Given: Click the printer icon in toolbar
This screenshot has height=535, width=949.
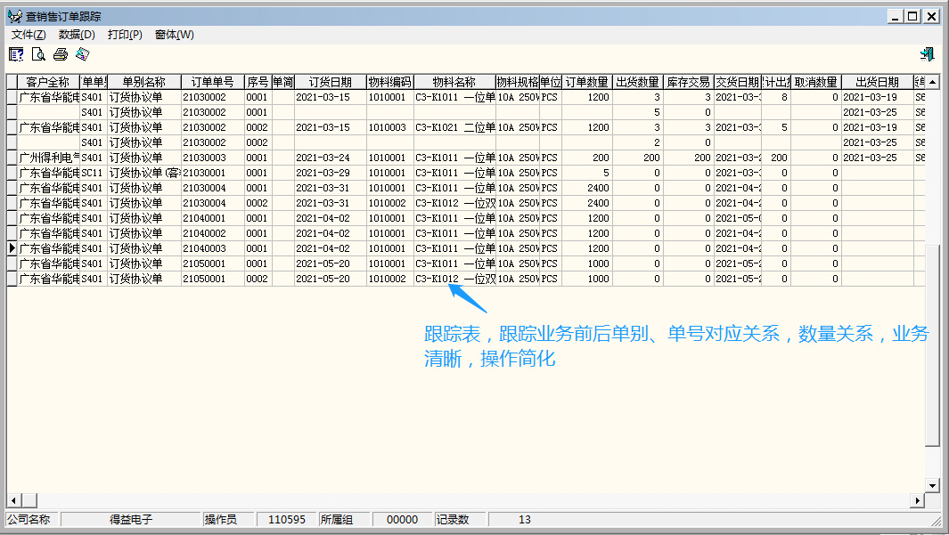Looking at the screenshot, I should click(x=61, y=55).
